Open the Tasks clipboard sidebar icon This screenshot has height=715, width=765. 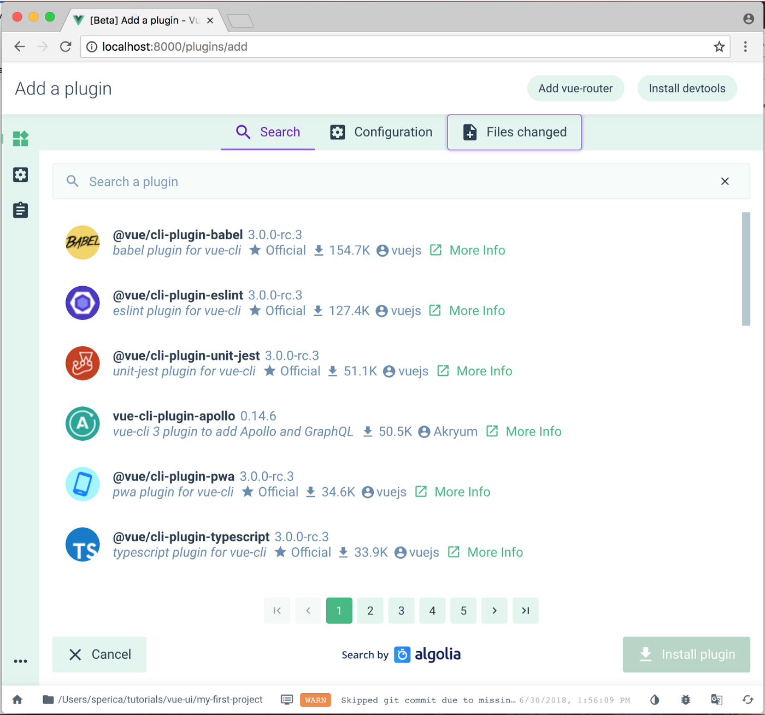(20, 210)
